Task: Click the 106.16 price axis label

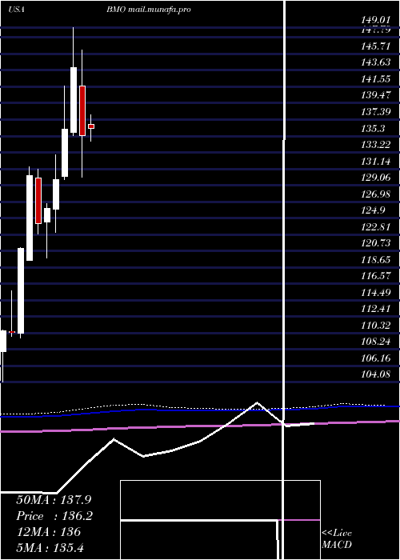Action: [x=375, y=358]
